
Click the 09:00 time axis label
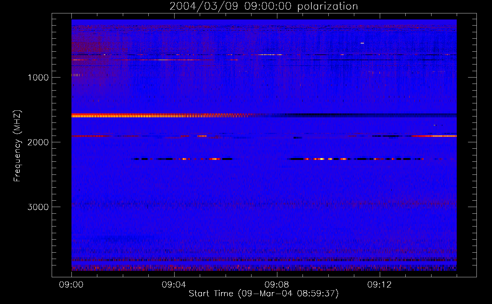(x=71, y=285)
